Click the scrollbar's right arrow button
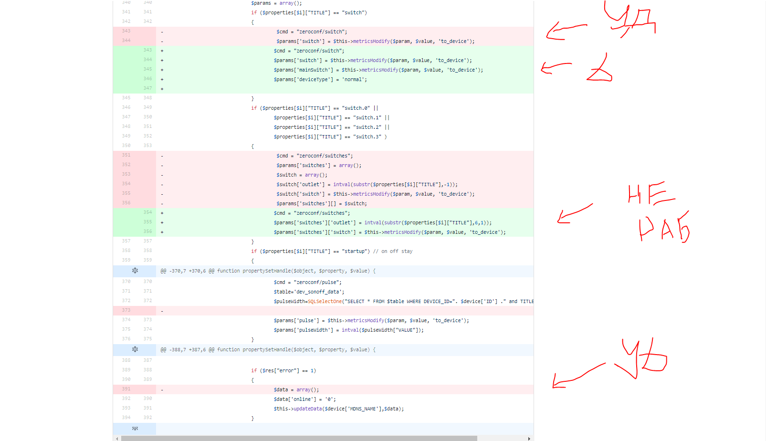 [529, 438]
